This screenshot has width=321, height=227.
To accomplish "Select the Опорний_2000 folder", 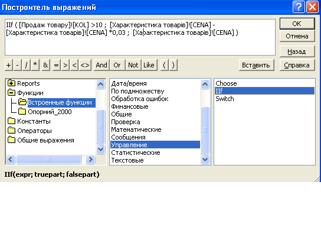I will point(50,112).
